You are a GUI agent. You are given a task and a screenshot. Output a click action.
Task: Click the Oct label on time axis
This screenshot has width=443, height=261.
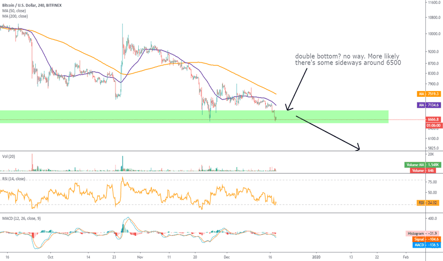point(50,257)
